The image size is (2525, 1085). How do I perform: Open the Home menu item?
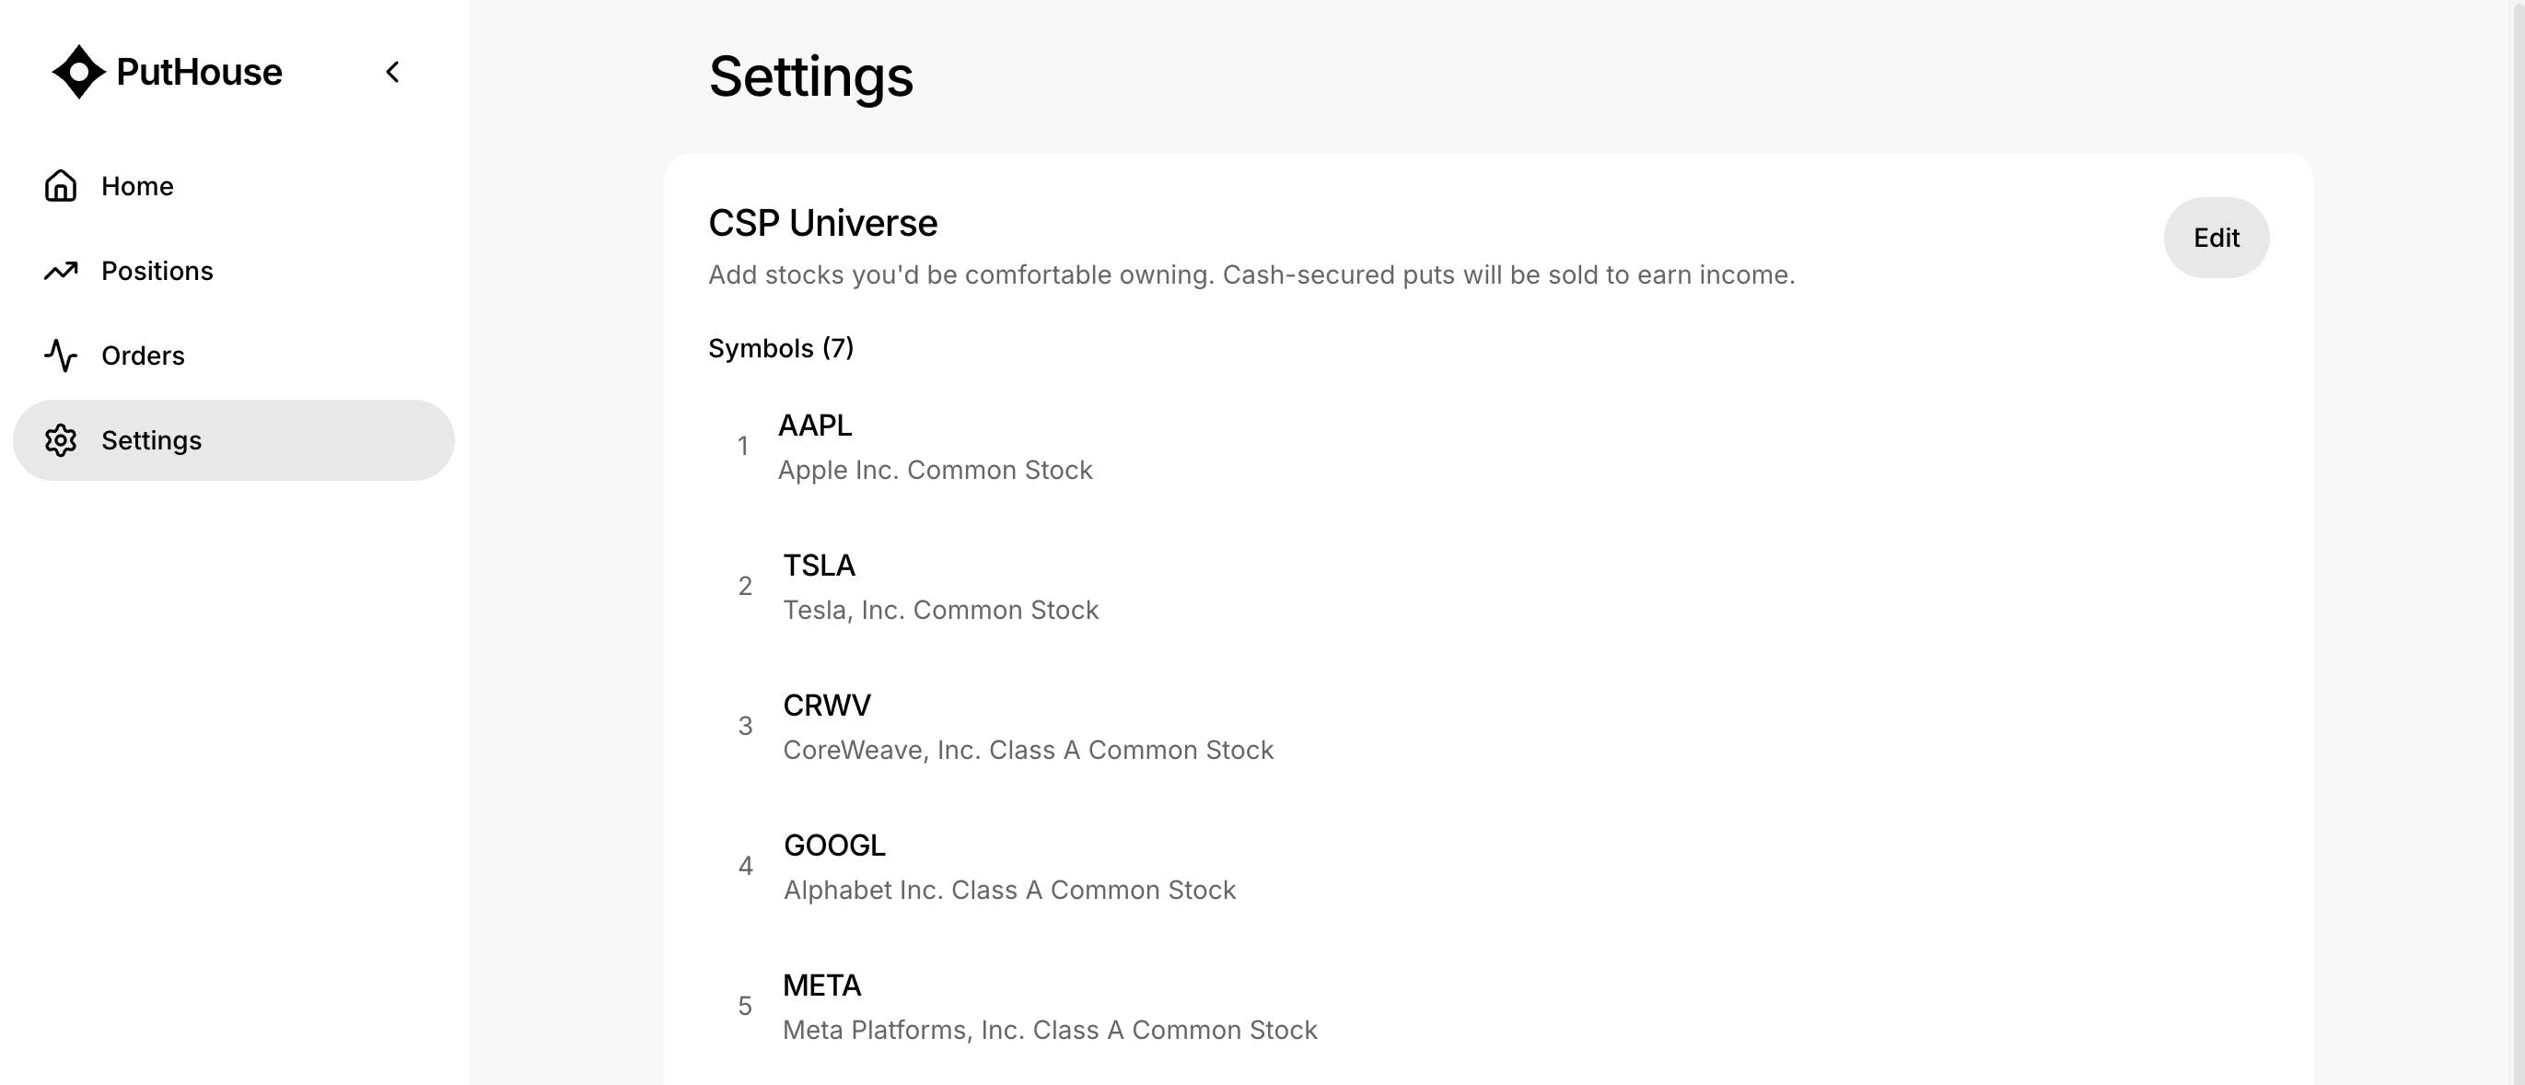(233, 185)
